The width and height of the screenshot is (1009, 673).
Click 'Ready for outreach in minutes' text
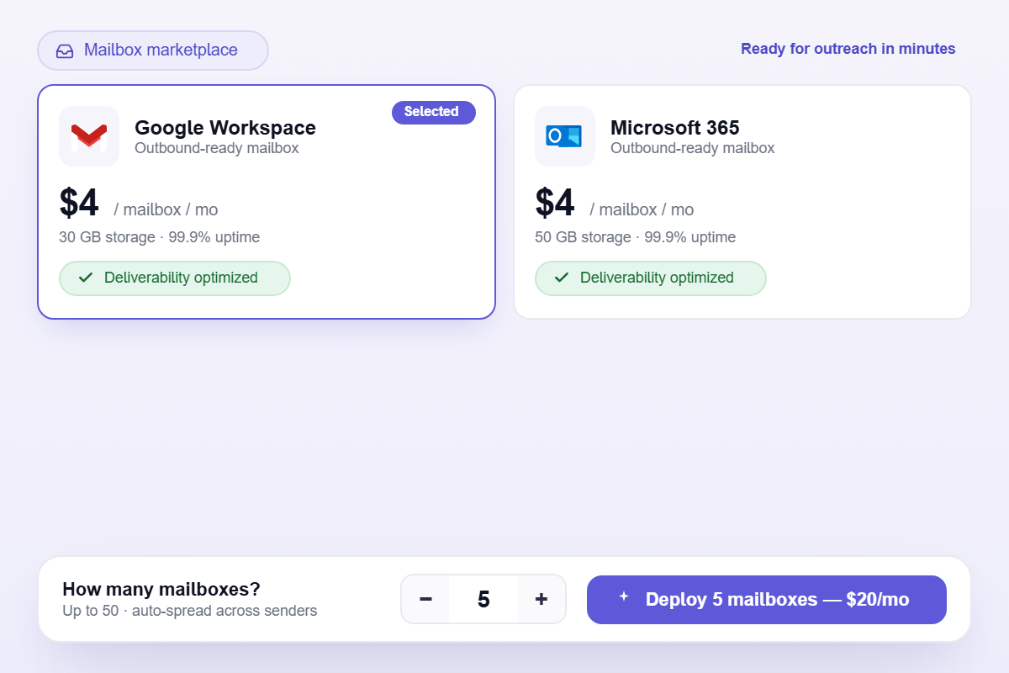point(848,49)
